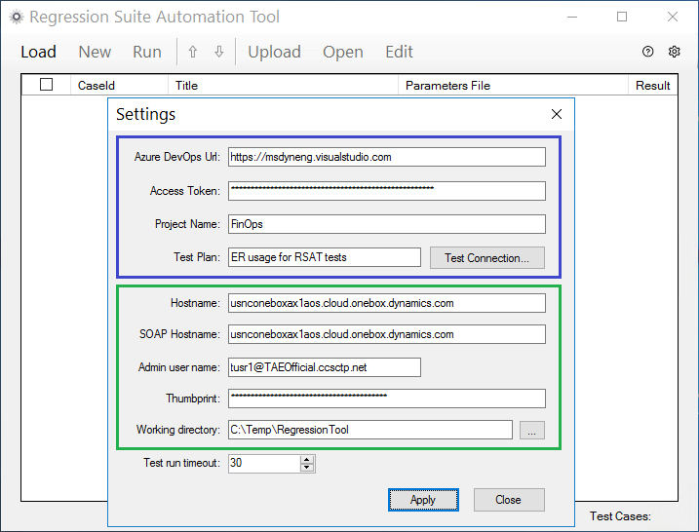Focus the Azure DevOps Url field

pos(386,157)
